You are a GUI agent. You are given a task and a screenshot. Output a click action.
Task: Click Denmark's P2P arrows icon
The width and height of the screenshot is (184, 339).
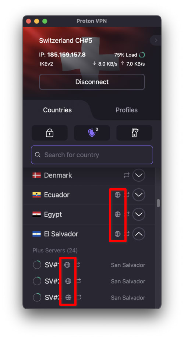tap(127, 175)
